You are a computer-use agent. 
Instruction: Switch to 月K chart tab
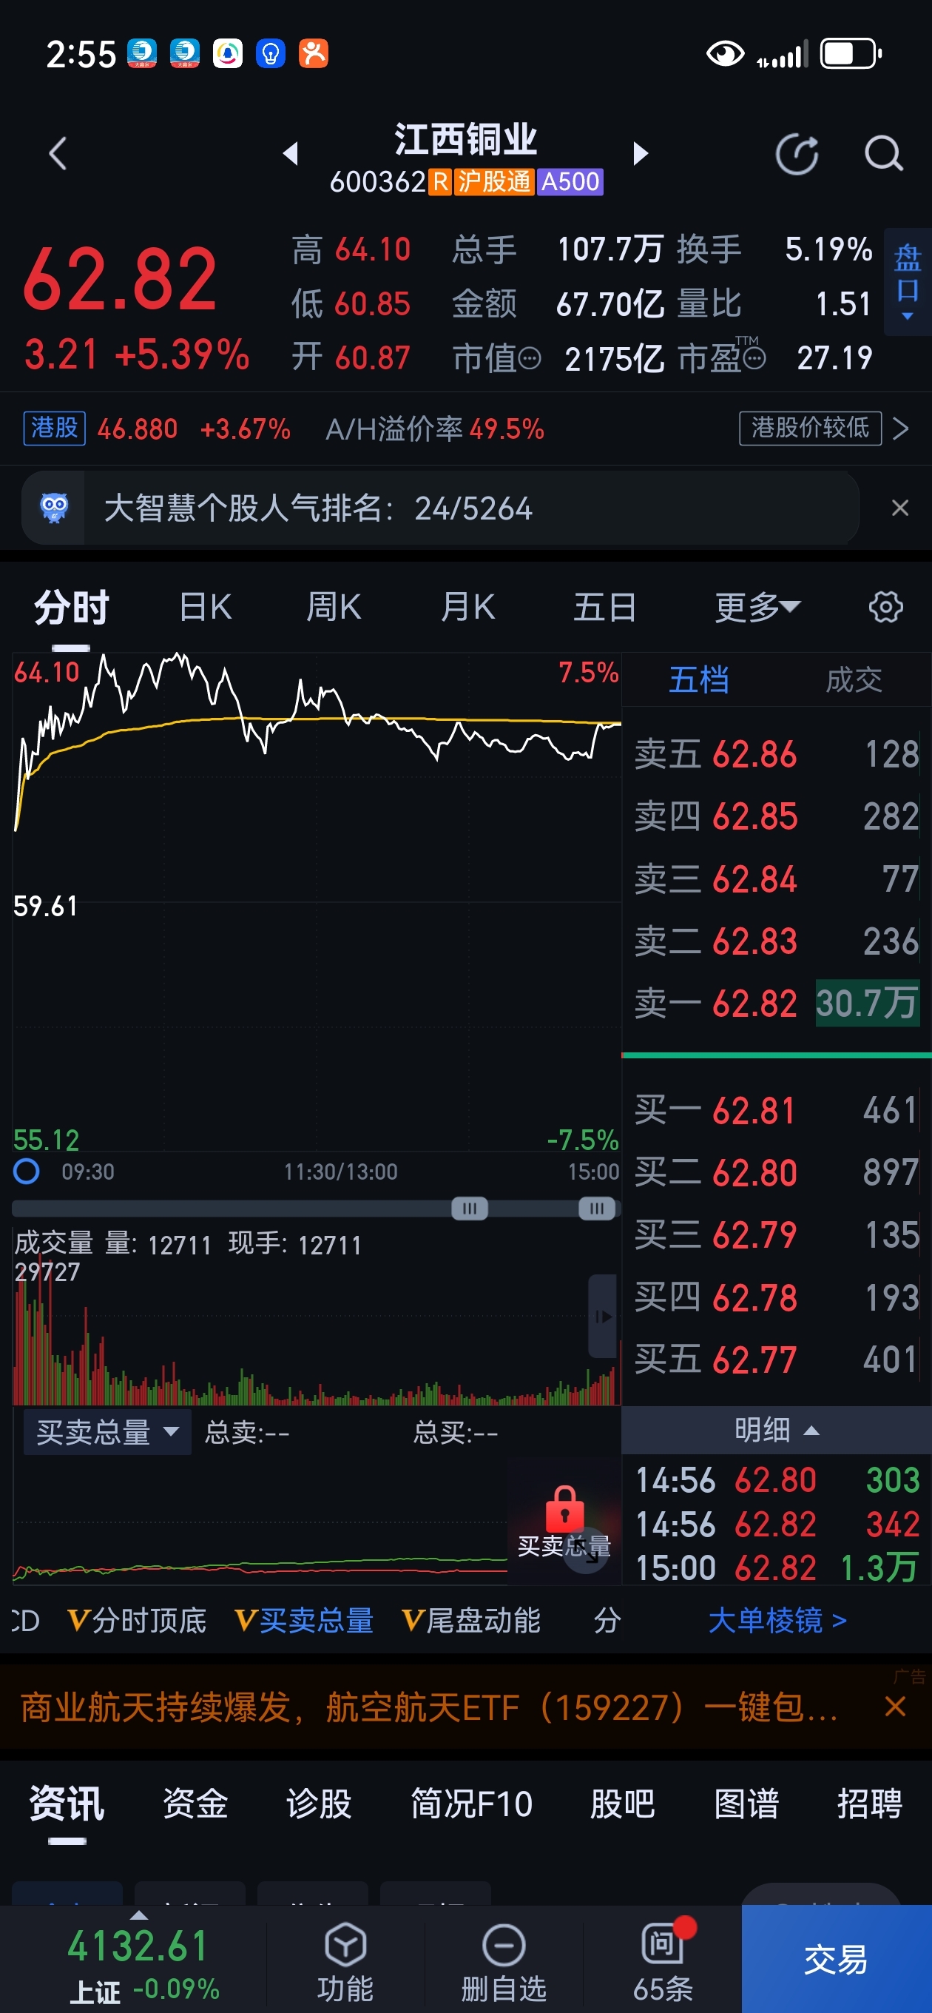468,607
